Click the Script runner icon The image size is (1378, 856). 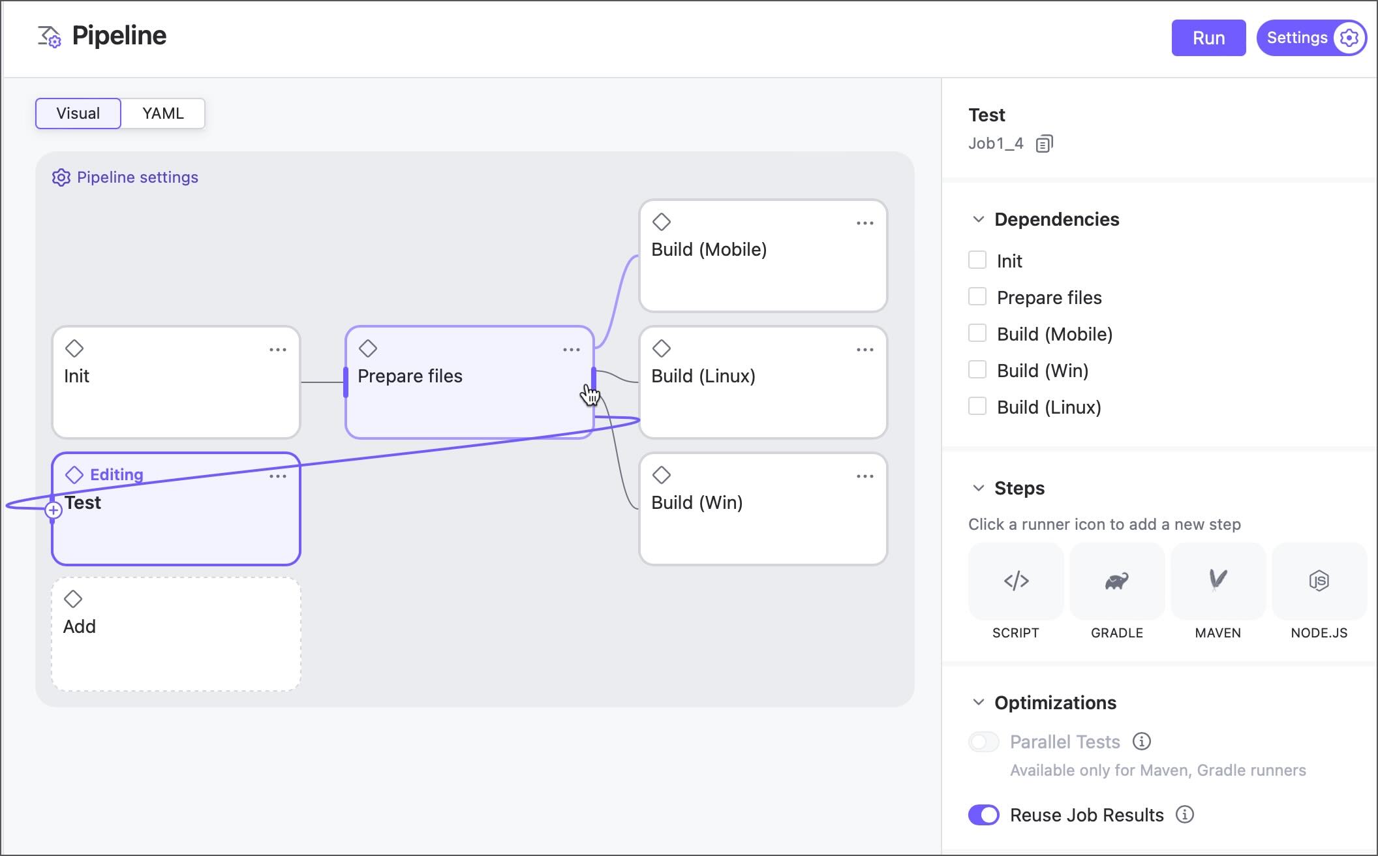pos(1015,581)
